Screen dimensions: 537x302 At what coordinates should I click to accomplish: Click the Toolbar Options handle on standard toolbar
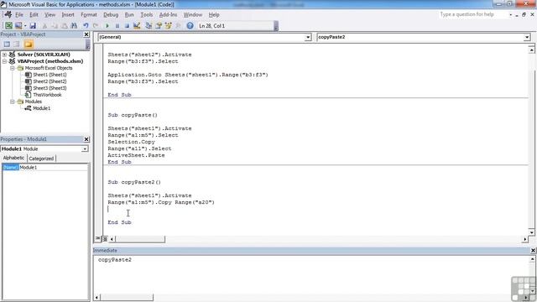(276, 26)
